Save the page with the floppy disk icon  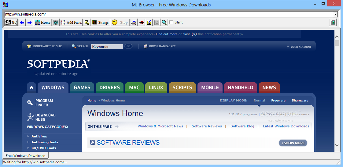click(x=149, y=23)
